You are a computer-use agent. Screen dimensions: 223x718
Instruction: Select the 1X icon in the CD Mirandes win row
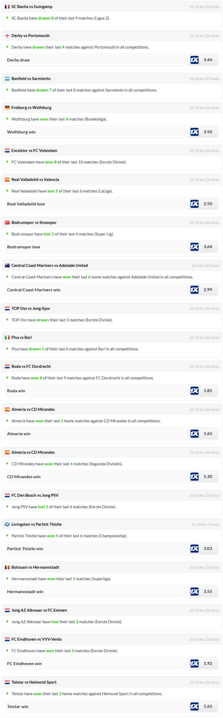point(194,477)
